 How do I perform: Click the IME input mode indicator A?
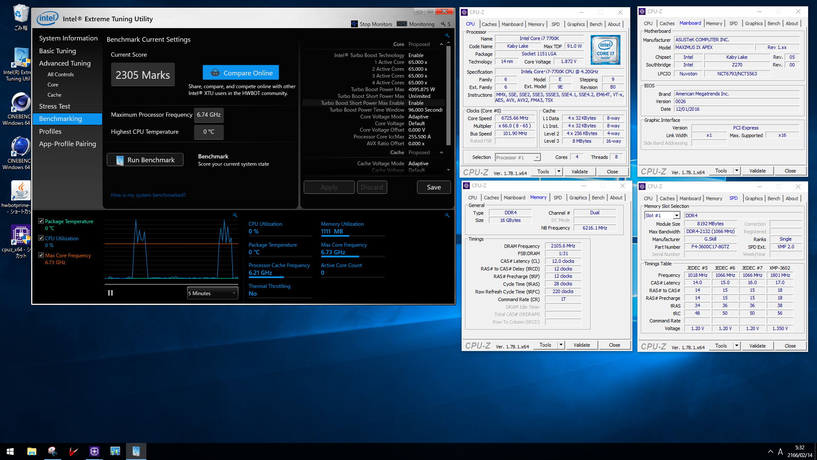click(780, 451)
